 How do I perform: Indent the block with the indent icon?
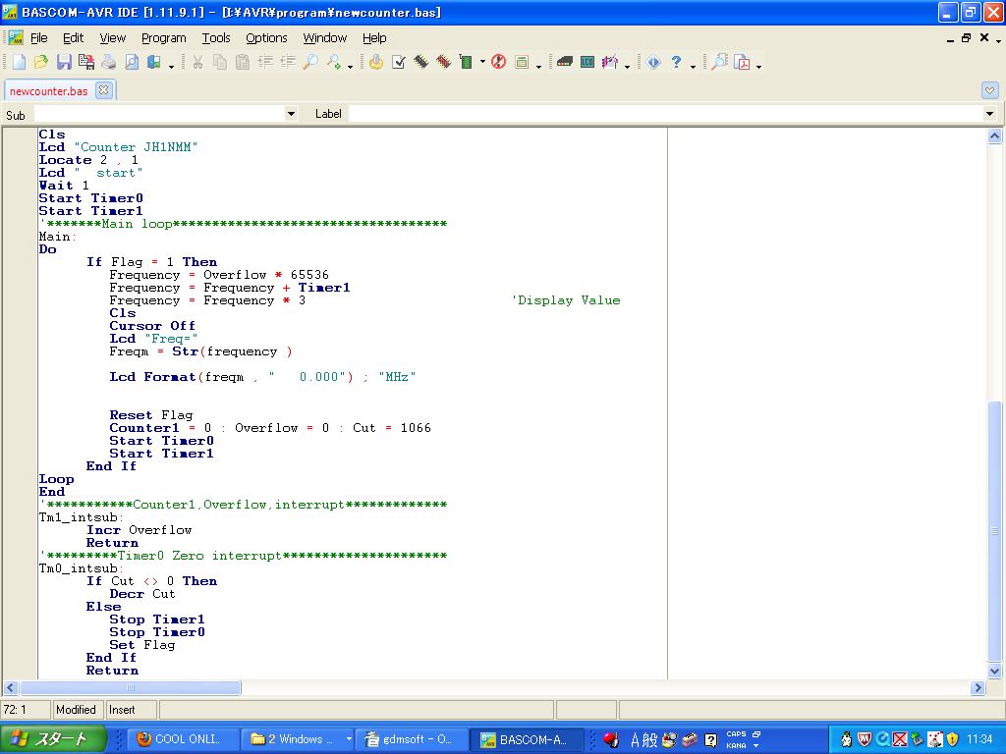coord(265,62)
